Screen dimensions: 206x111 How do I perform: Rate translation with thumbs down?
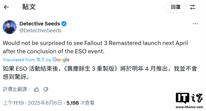click(x=46, y=89)
